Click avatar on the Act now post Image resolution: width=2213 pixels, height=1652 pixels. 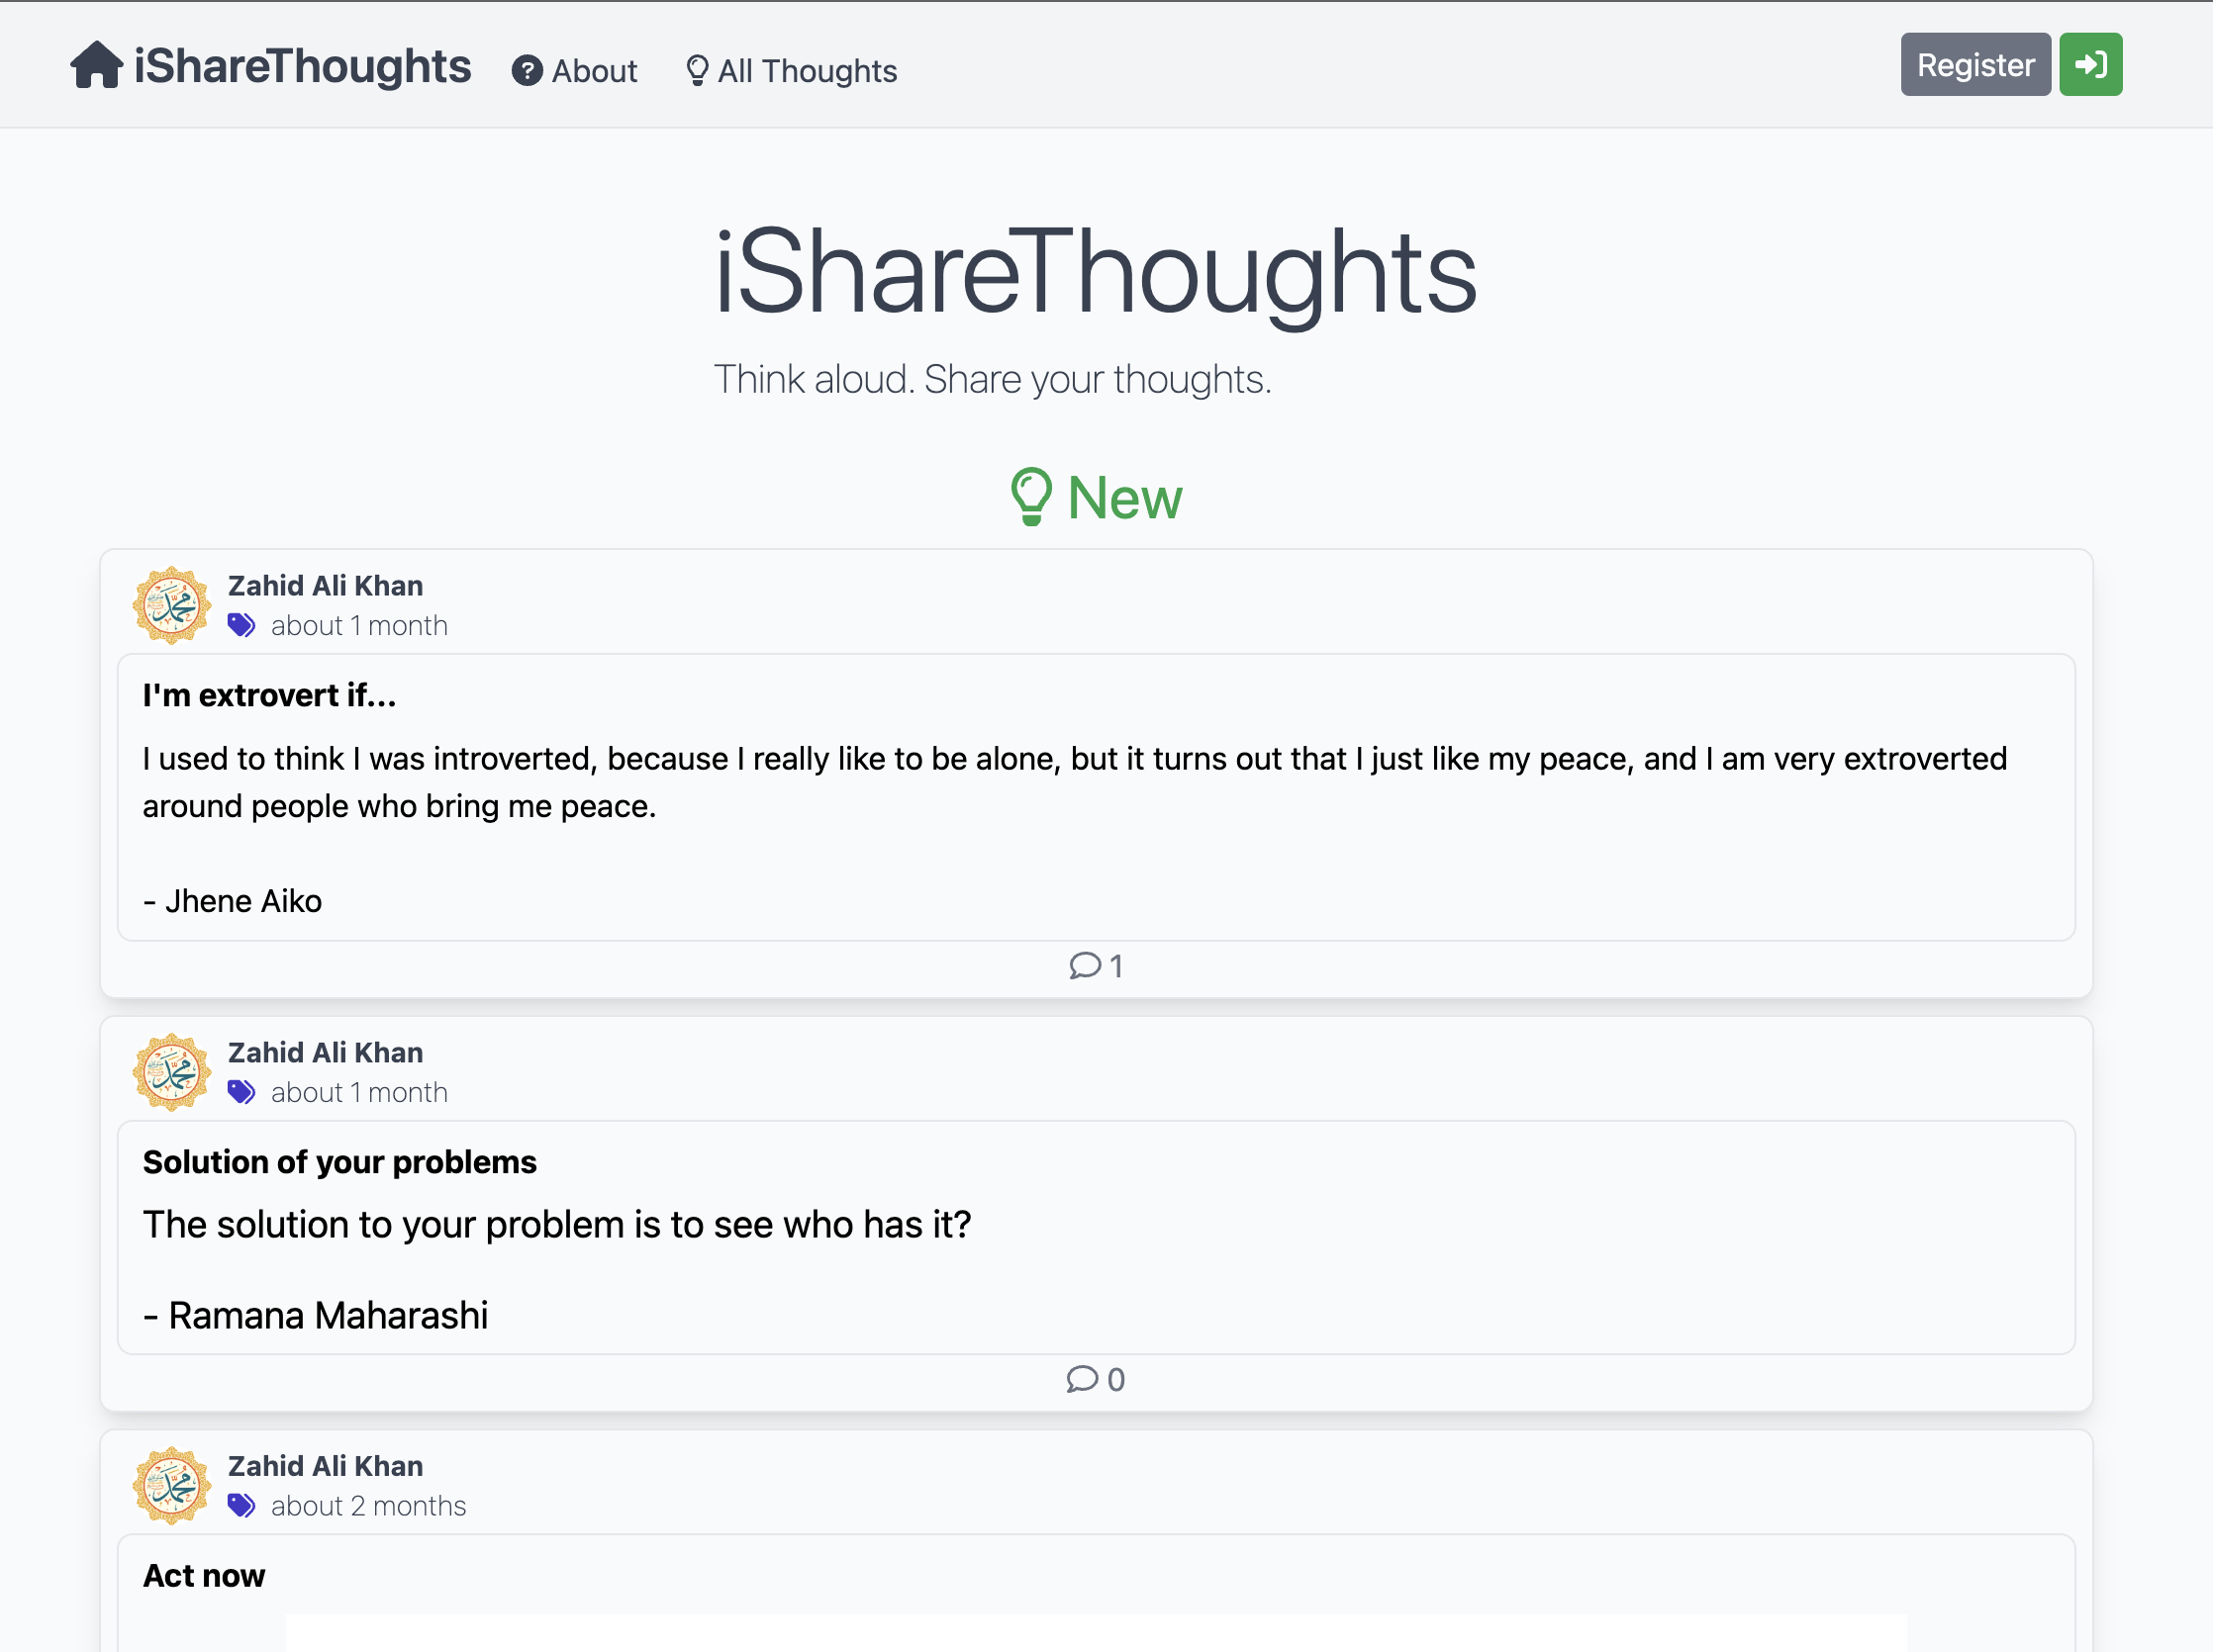pyautogui.click(x=172, y=1486)
